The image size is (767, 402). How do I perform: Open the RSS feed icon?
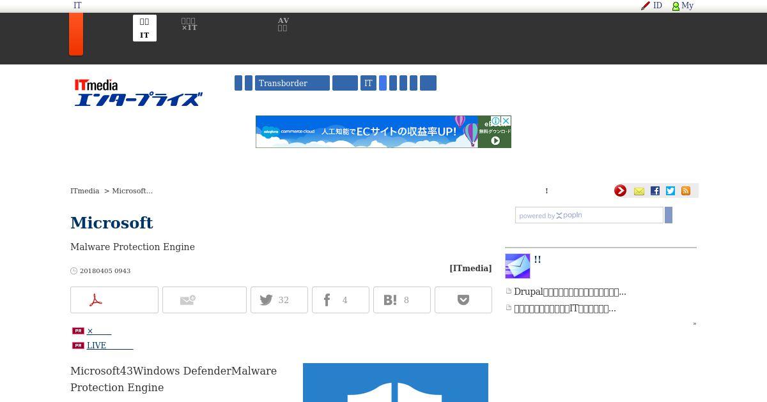pyautogui.click(x=686, y=191)
